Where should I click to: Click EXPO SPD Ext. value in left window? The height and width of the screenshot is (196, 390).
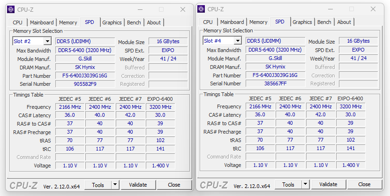168,50
